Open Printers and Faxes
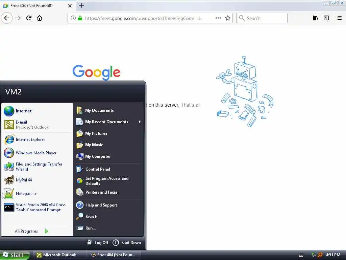The image size is (346, 260). pyautogui.click(x=109, y=192)
